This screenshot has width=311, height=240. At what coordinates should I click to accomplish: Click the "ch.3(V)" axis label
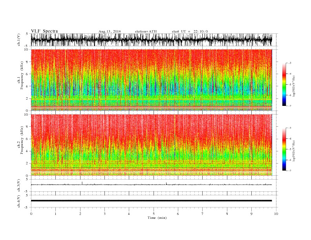click(19, 185)
